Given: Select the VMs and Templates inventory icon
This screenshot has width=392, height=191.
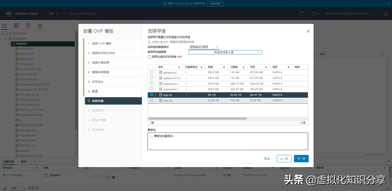Looking at the screenshot, I should tap(16, 25).
